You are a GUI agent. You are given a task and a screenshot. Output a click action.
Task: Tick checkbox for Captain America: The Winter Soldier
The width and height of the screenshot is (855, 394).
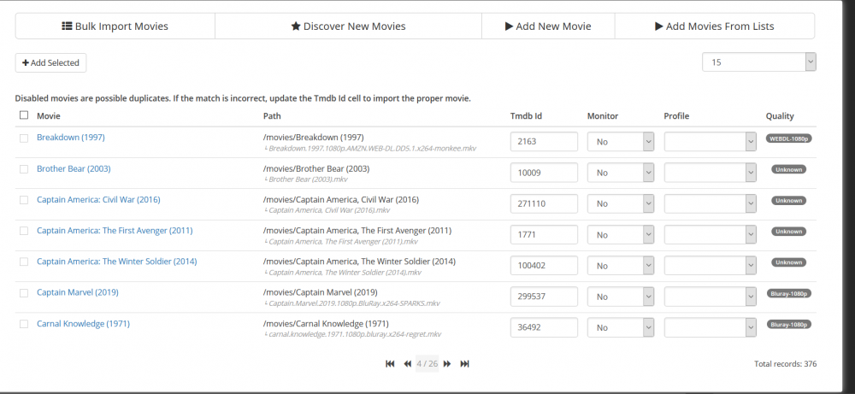coord(24,262)
